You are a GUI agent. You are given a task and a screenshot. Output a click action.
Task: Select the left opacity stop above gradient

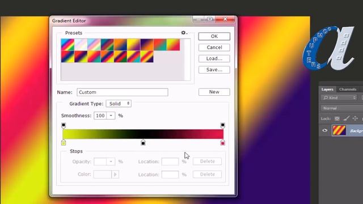point(64,126)
